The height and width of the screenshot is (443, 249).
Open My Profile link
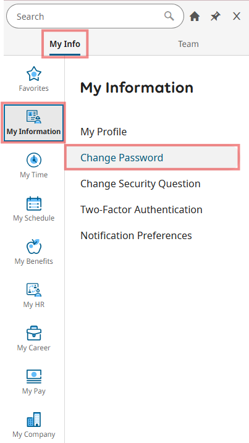pyautogui.click(x=103, y=132)
